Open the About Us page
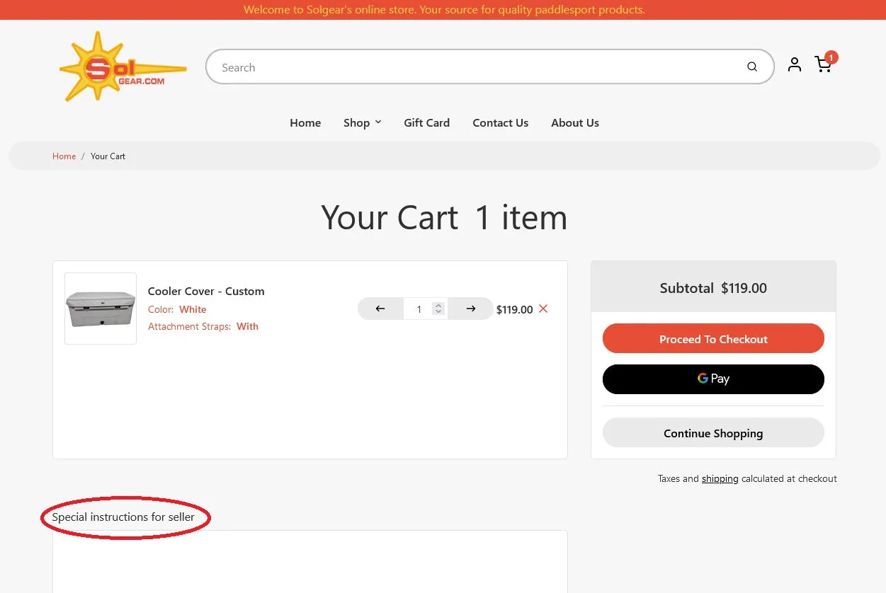886x593 pixels. [574, 122]
